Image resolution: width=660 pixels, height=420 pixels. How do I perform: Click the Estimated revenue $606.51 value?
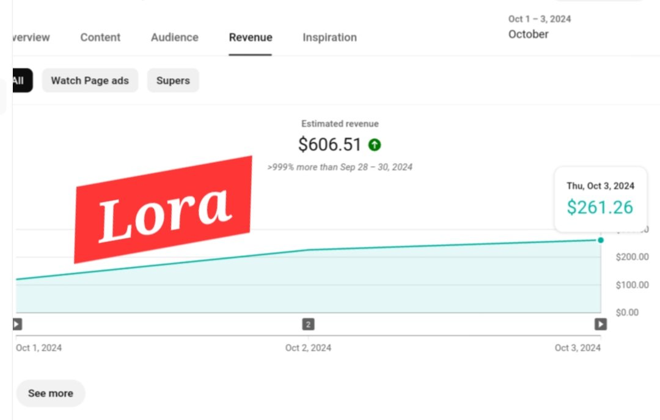(329, 145)
